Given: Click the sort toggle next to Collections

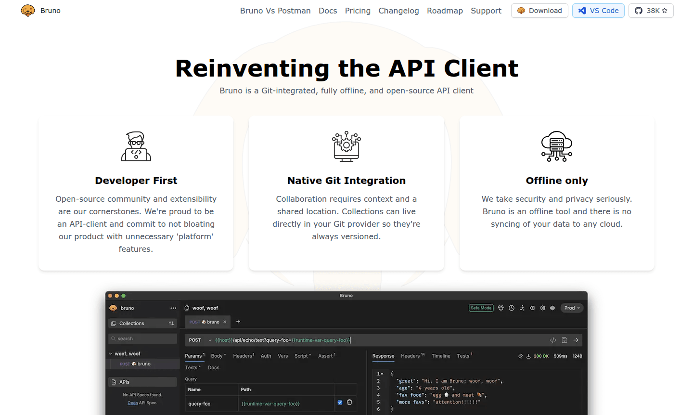Looking at the screenshot, I should (172, 323).
